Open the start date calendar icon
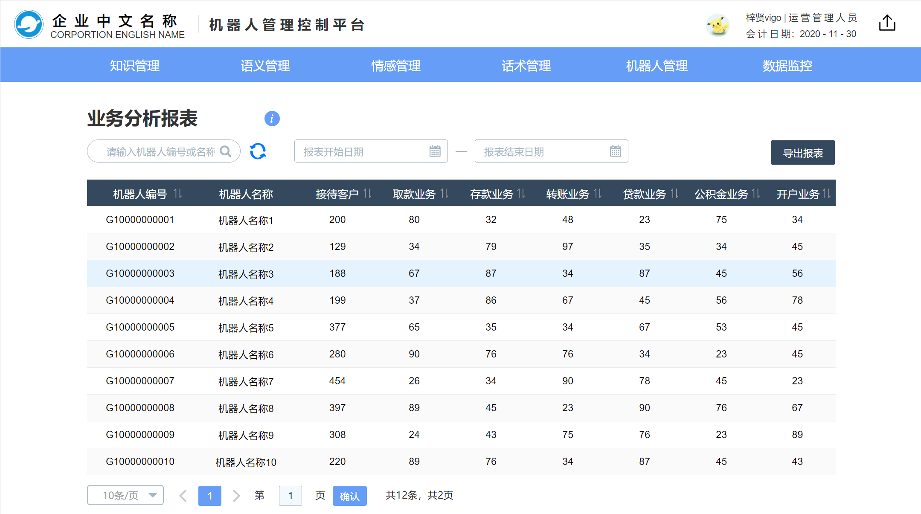The width and height of the screenshot is (921, 514). point(435,151)
